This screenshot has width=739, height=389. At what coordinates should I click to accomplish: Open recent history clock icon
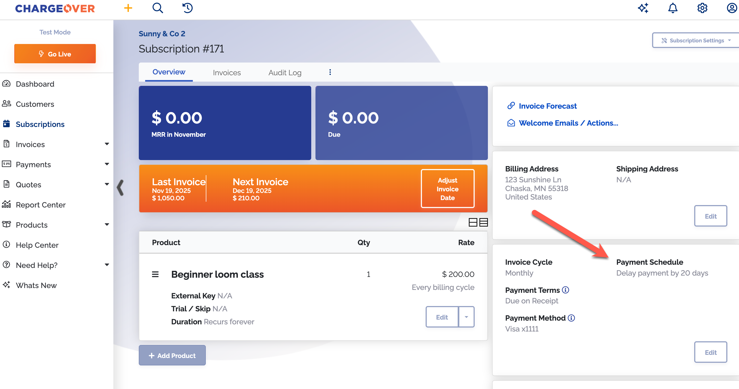click(x=187, y=8)
